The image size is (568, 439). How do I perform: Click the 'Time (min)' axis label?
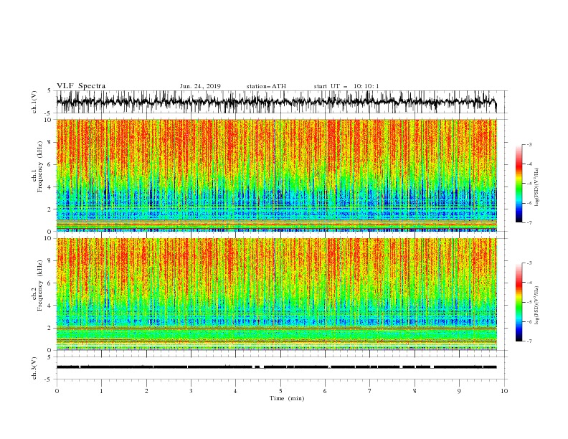coord(287,398)
